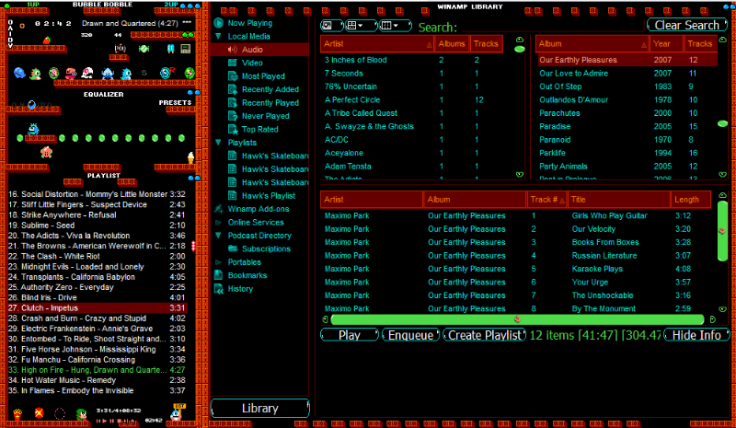Click the track list horizontal scrollbar
This screenshot has height=428, width=736.
tap(517, 319)
